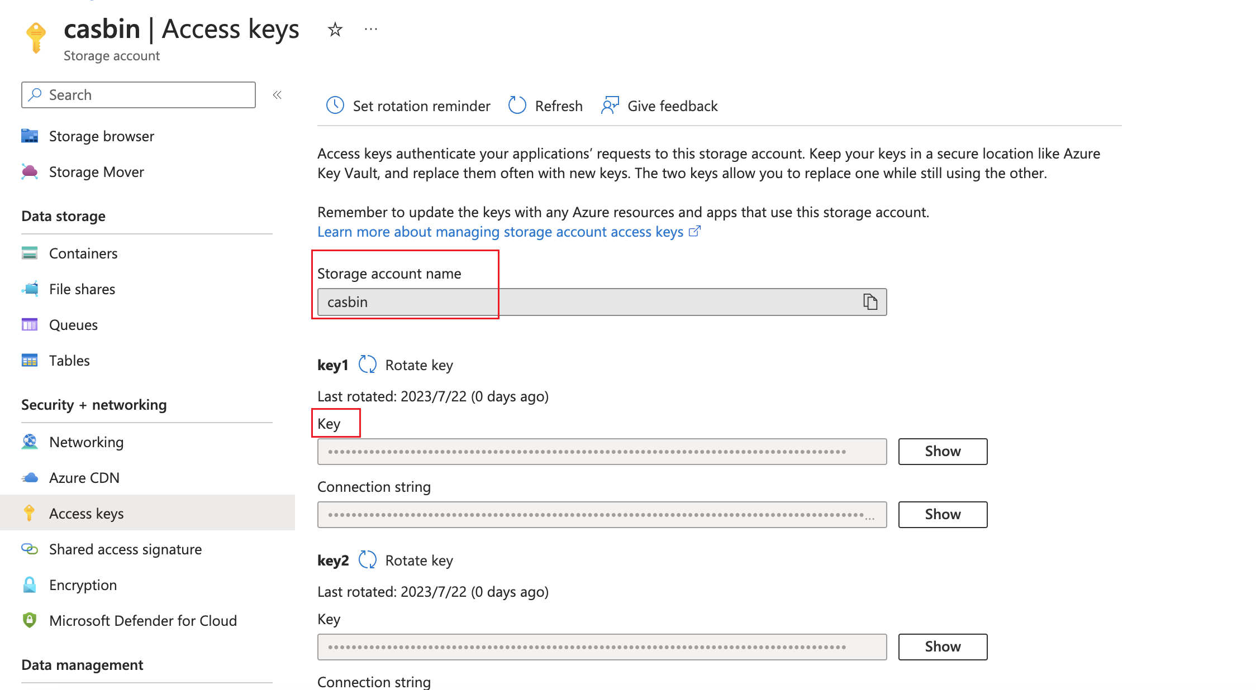Viewport: 1256px width, 690px height.
Task: Reveal the key2 Key value
Action: [x=942, y=646]
